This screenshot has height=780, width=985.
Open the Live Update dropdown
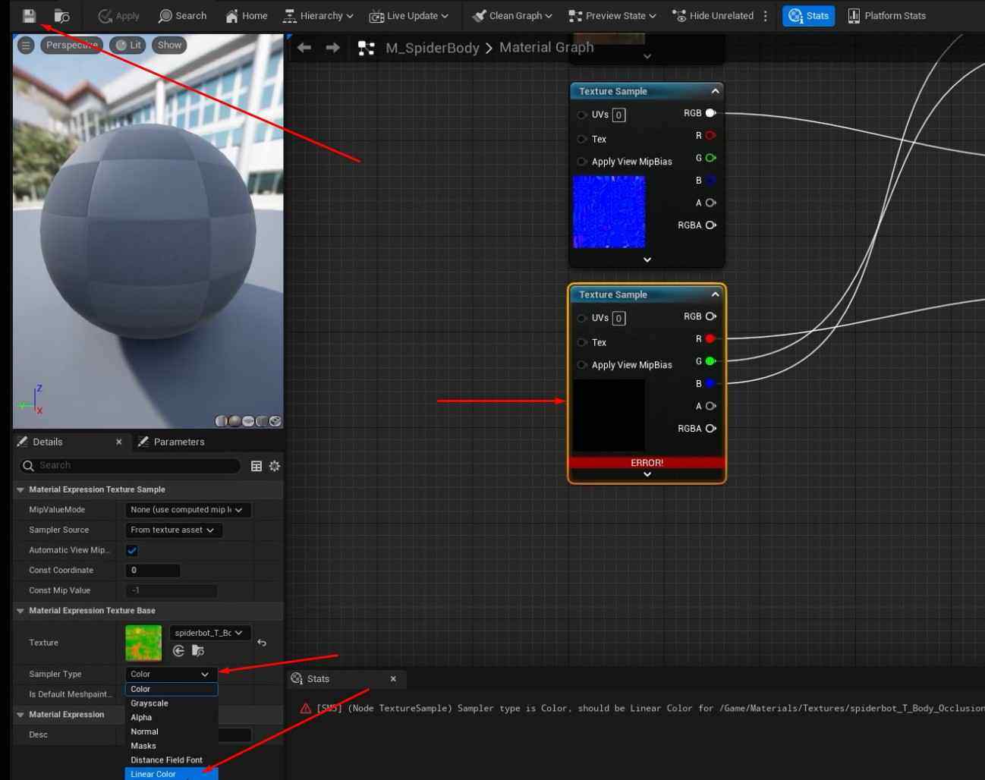[x=409, y=16]
